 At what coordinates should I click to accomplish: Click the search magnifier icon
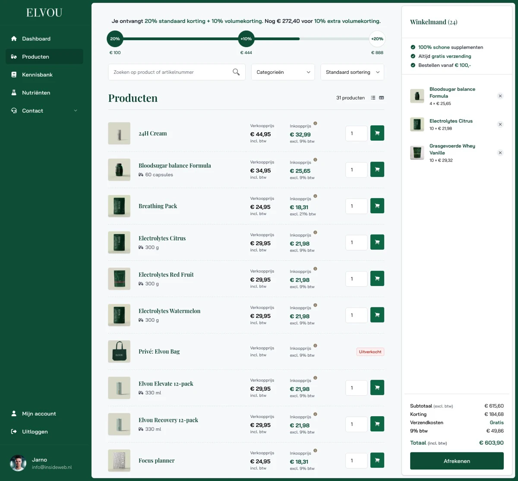coord(236,72)
